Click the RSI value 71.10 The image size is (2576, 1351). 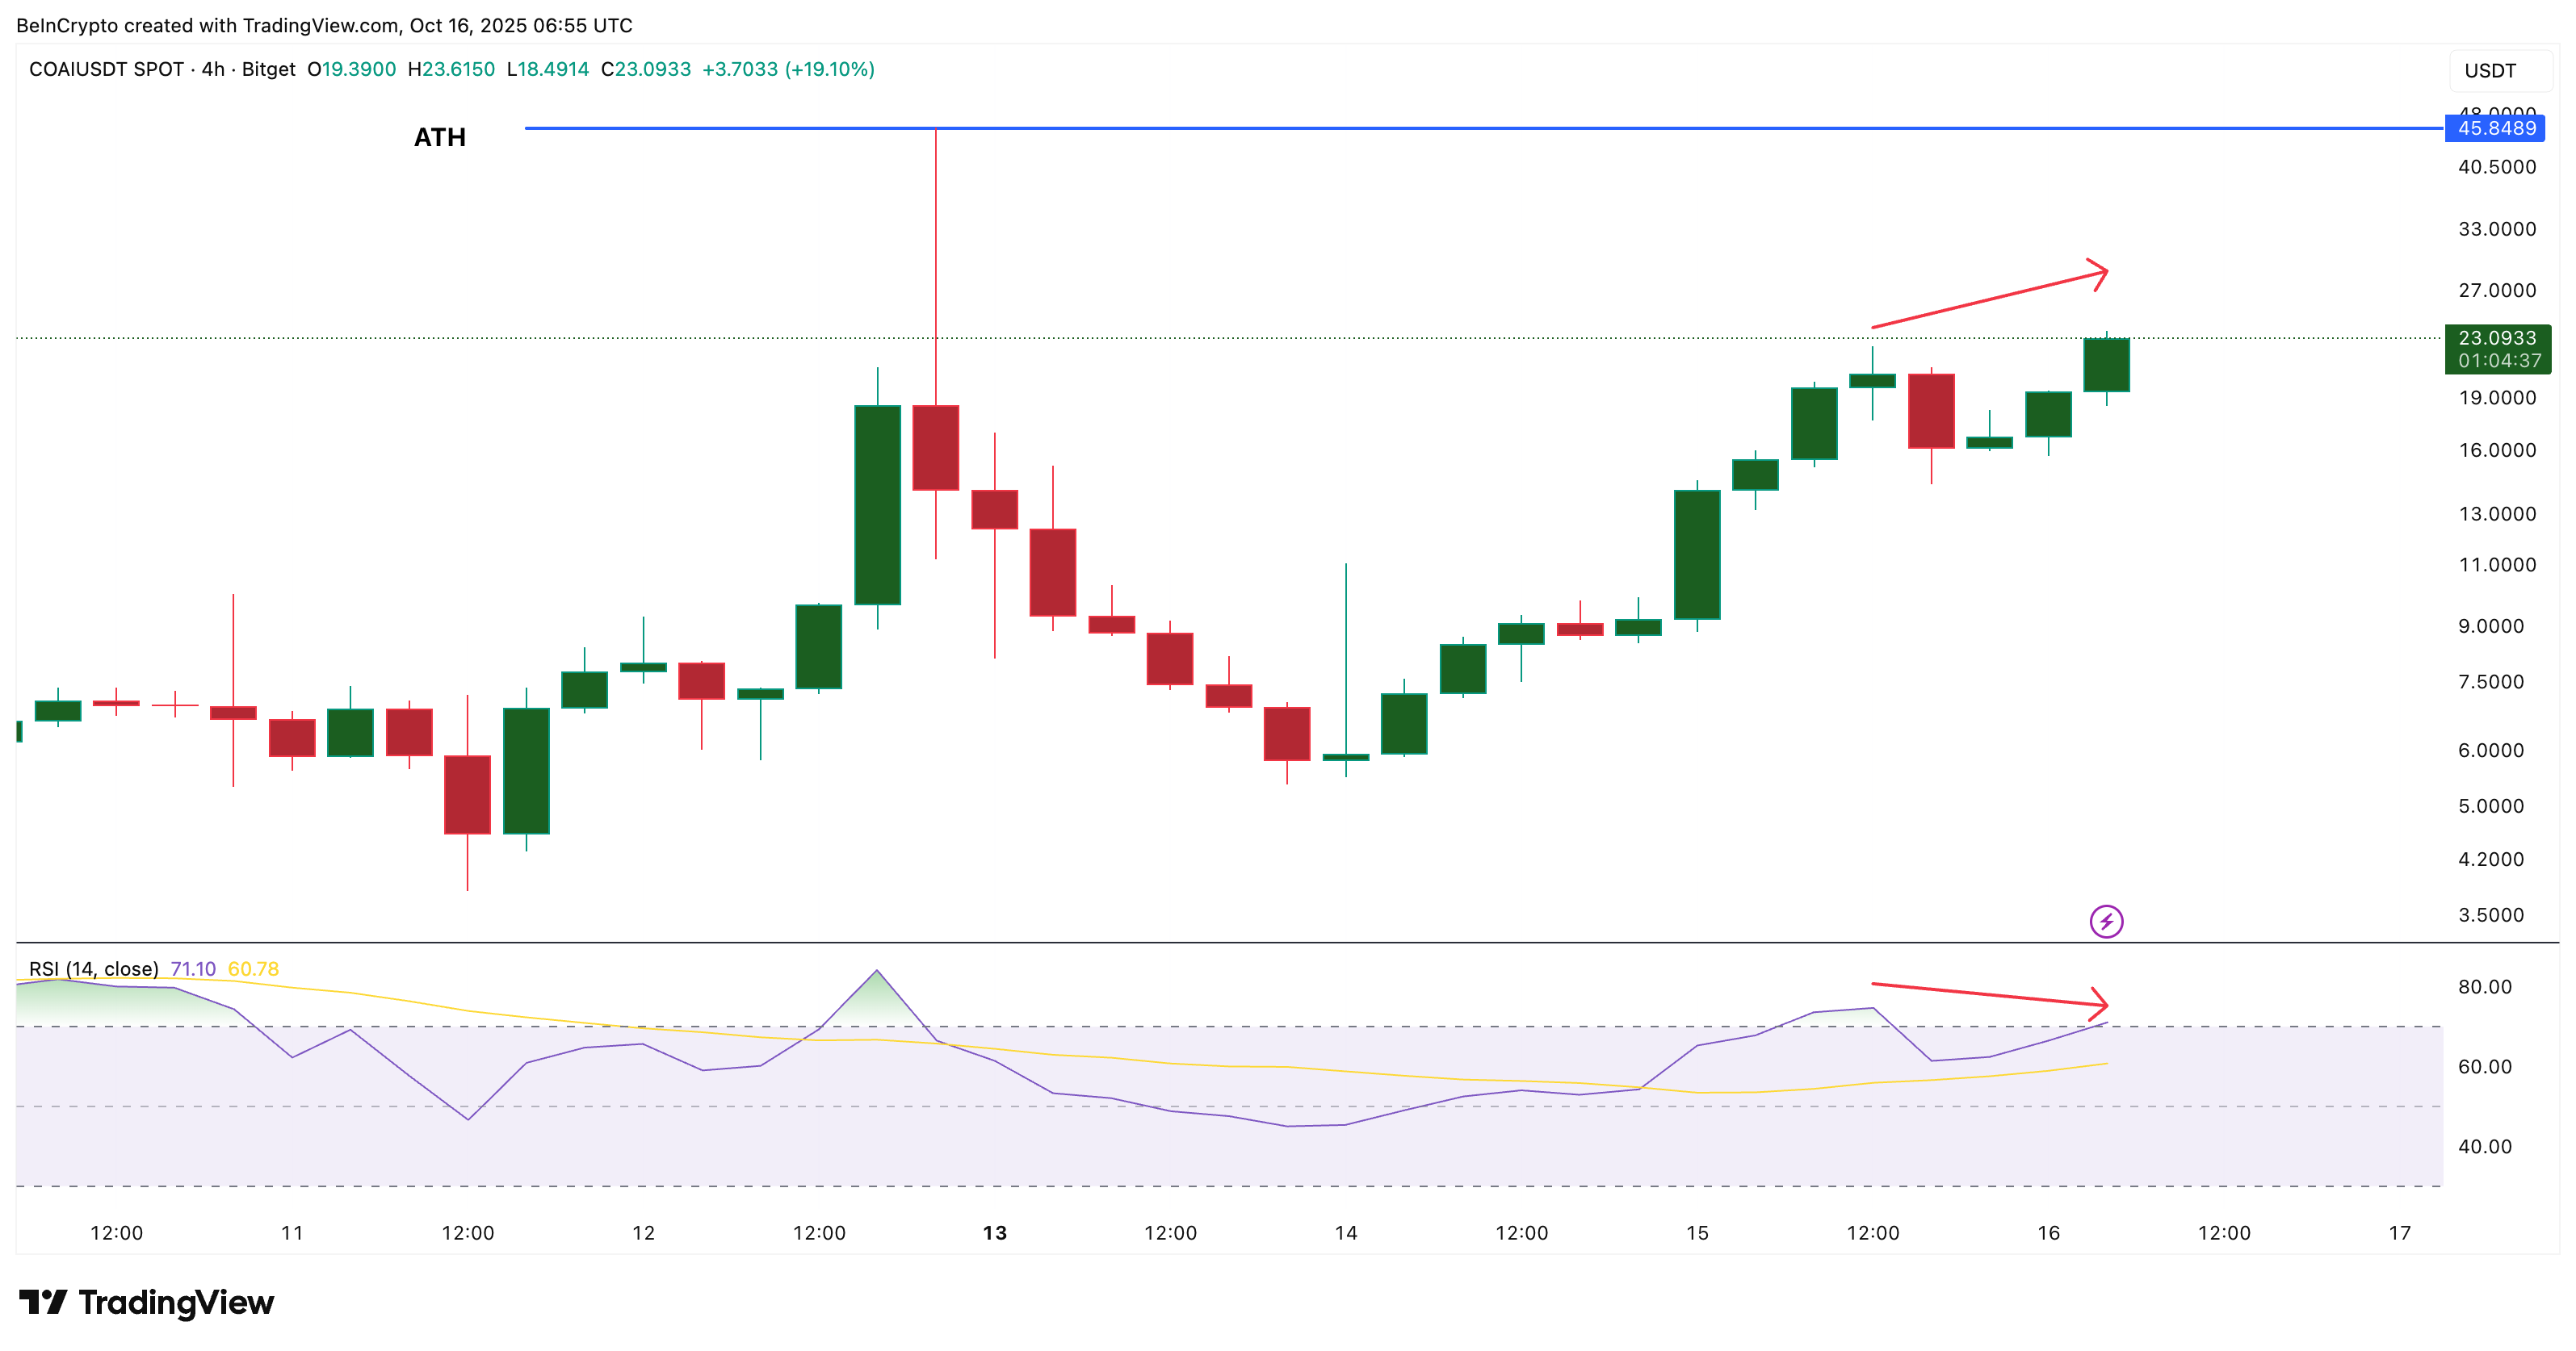tap(193, 968)
